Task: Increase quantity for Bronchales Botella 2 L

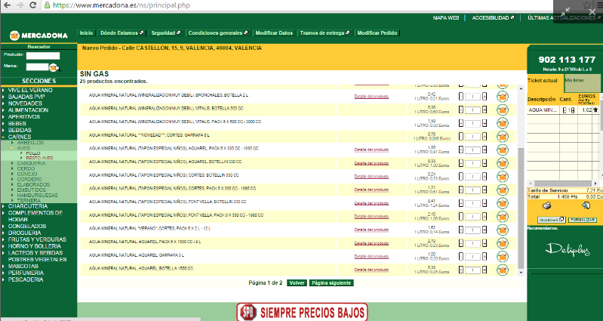Action: pos(485,97)
